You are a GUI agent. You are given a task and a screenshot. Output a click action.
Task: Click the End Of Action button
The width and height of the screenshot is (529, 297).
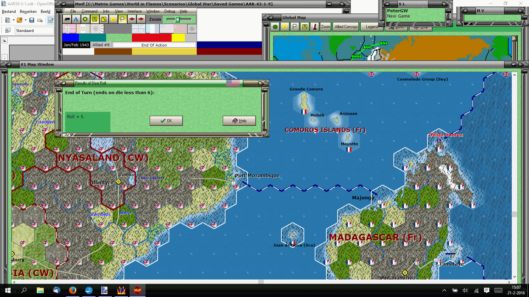[154, 45]
